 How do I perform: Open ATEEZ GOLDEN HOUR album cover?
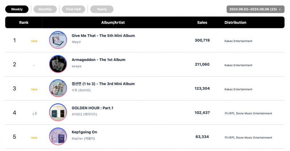coord(58,112)
